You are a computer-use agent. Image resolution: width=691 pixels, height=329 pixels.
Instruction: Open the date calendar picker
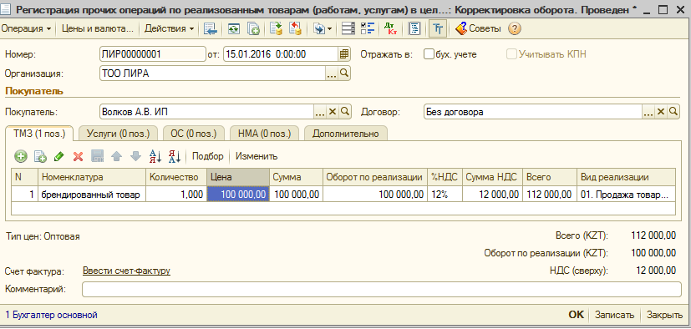coord(344,54)
